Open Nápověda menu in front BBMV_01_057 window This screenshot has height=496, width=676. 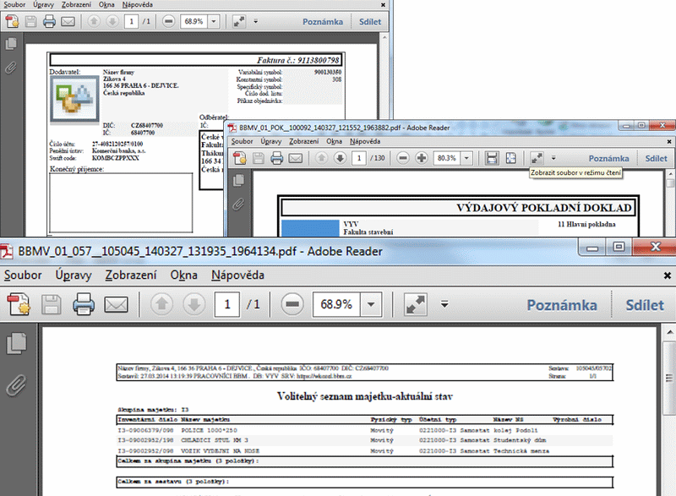coord(237,275)
